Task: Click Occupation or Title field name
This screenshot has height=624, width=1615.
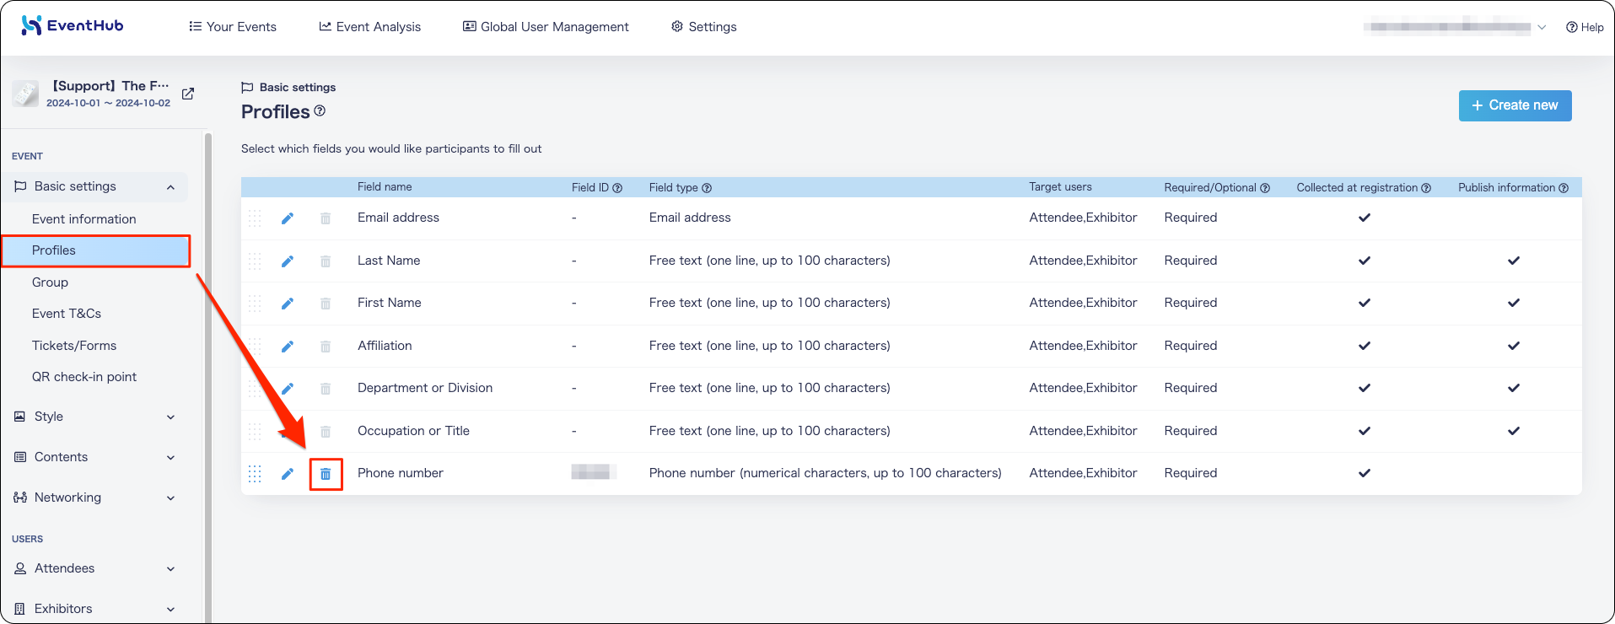Action: coord(413,431)
